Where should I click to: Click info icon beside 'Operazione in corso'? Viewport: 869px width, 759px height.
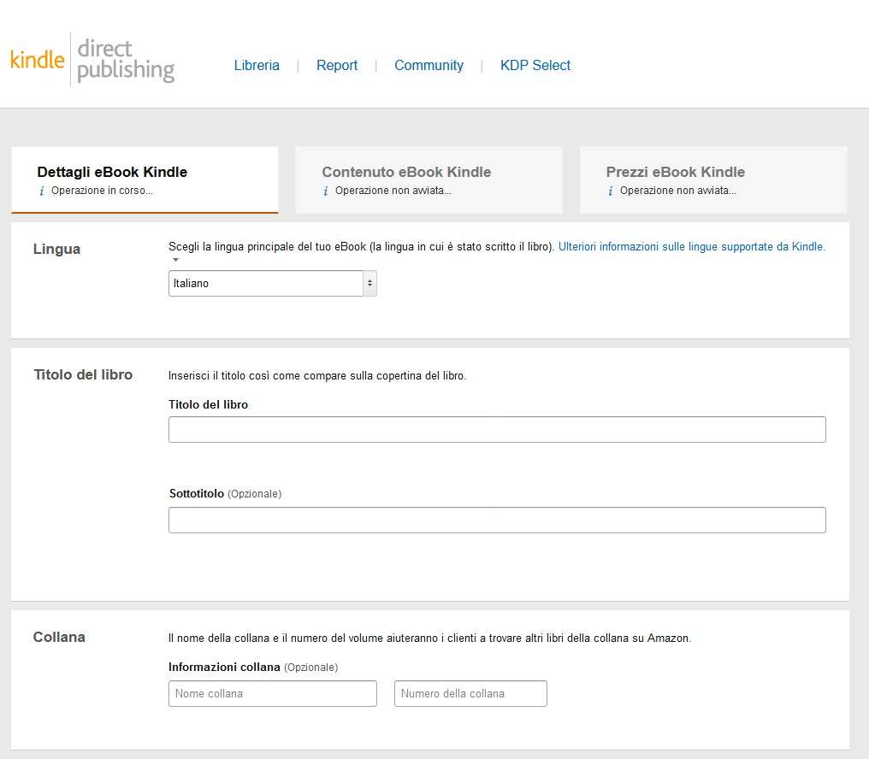42,191
